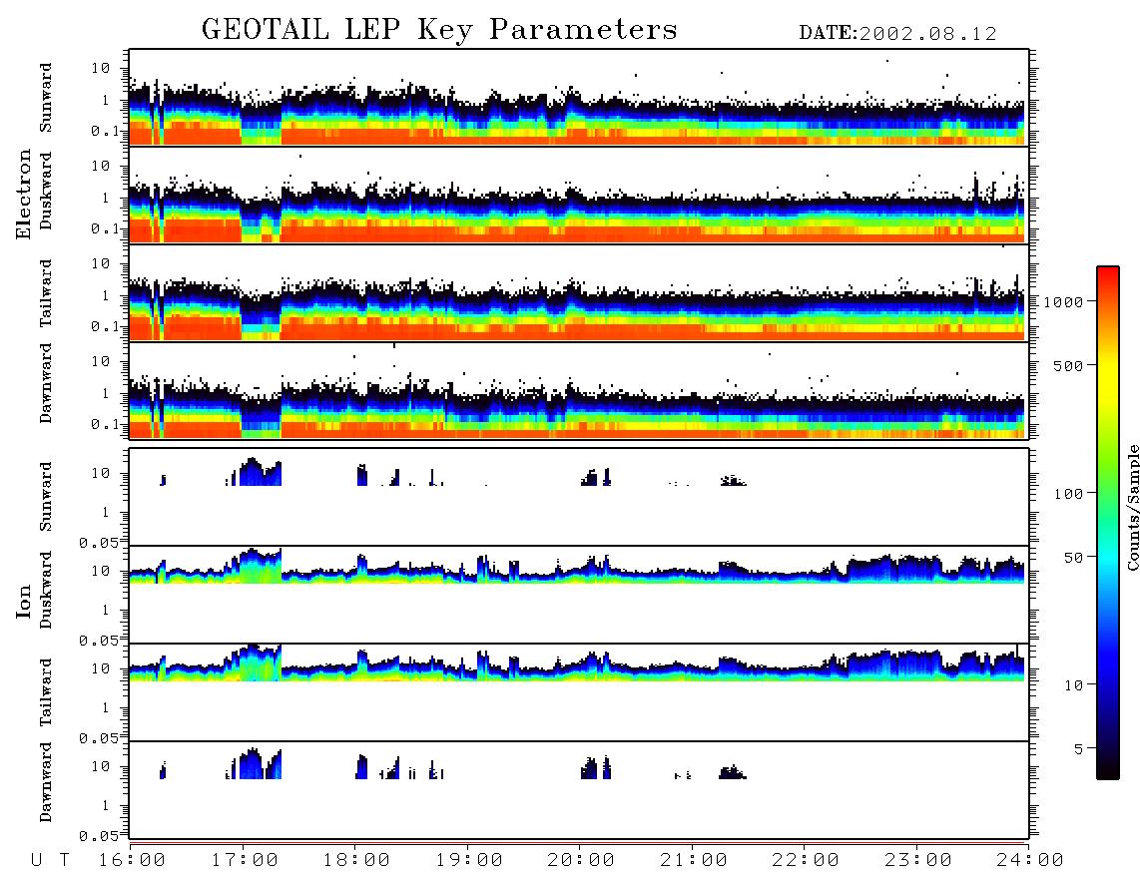
Task: Select the 19:00 time tick label
Action: point(469,861)
